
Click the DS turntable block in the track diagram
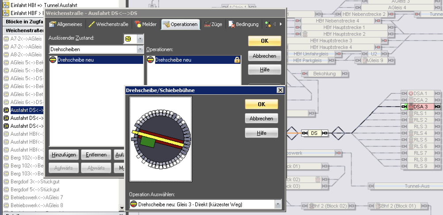point(314,133)
